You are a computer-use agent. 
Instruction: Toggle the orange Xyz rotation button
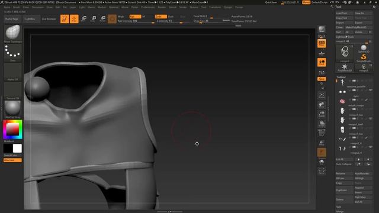point(322,79)
